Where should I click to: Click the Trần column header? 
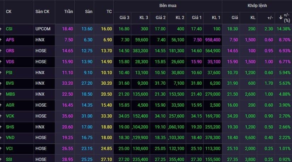69,12
